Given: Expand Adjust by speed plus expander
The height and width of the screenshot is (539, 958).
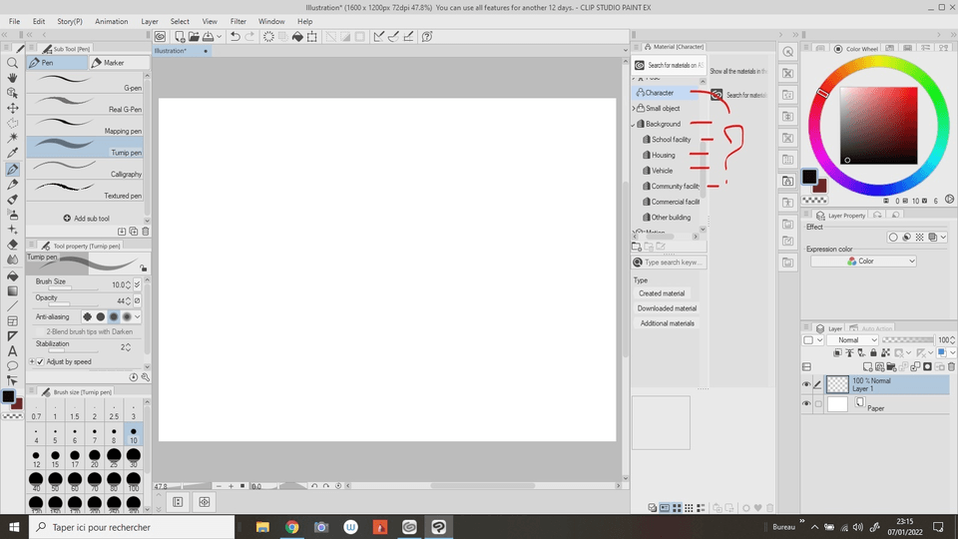Looking at the screenshot, I should (x=32, y=361).
